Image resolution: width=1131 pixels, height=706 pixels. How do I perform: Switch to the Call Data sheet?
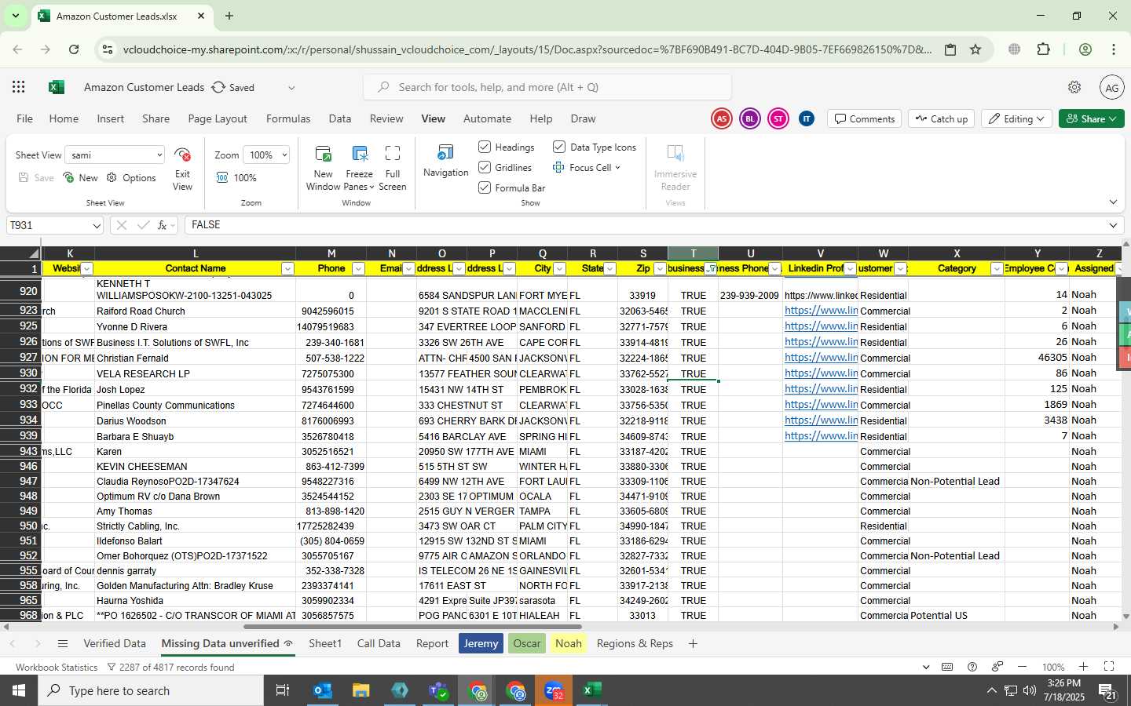tap(379, 644)
